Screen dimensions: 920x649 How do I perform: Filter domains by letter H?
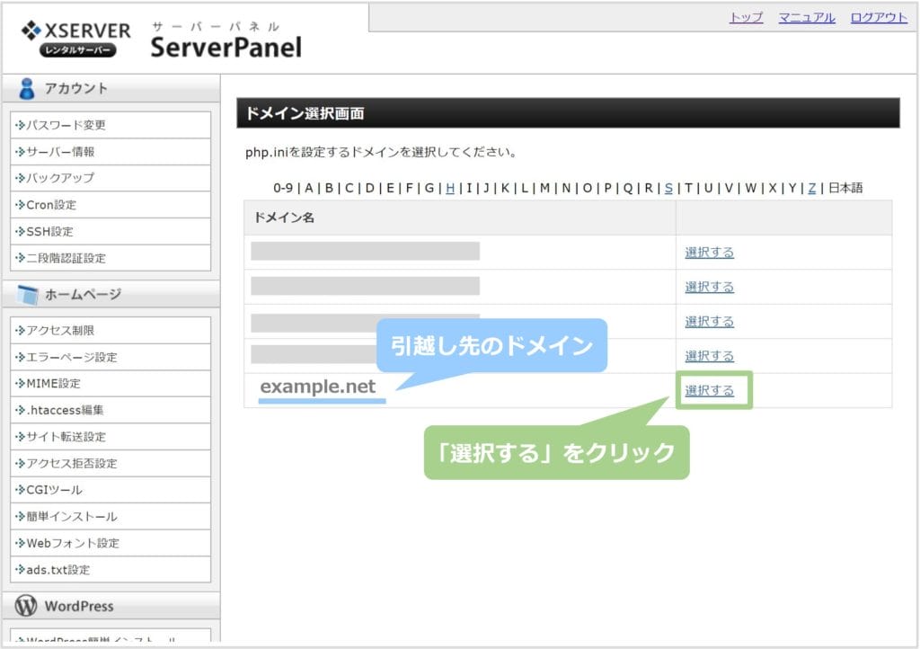point(450,188)
